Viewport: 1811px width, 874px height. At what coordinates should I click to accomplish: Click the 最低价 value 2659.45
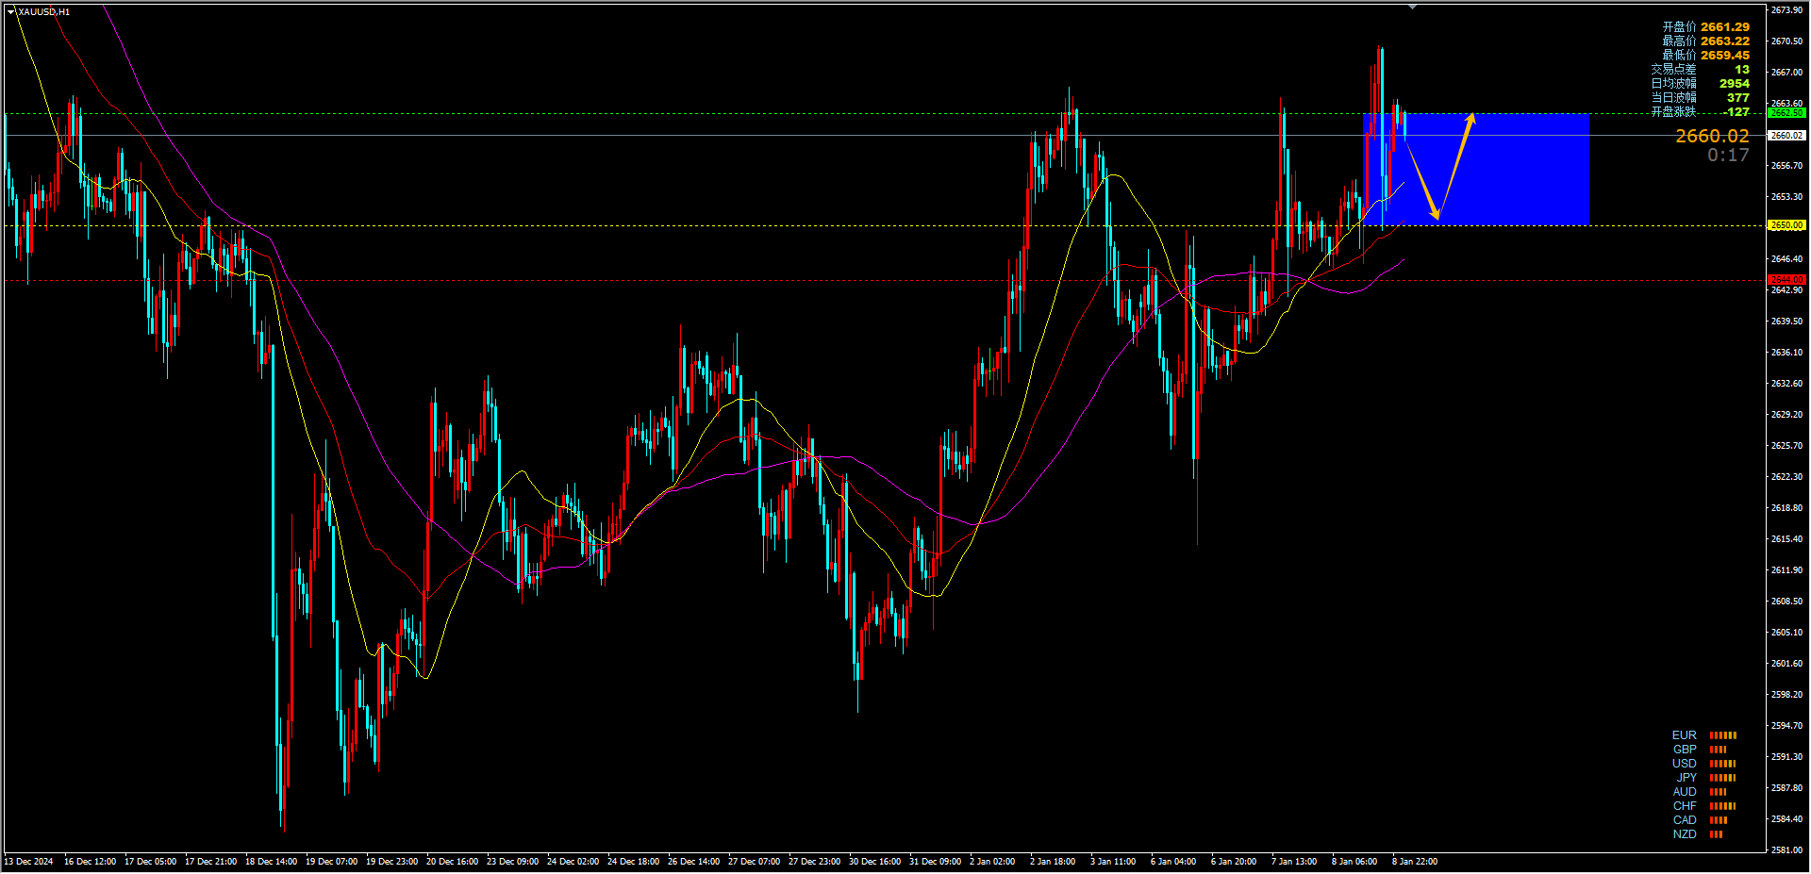[1725, 56]
